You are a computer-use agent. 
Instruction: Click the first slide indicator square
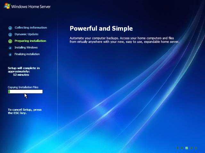coord(177,148)
